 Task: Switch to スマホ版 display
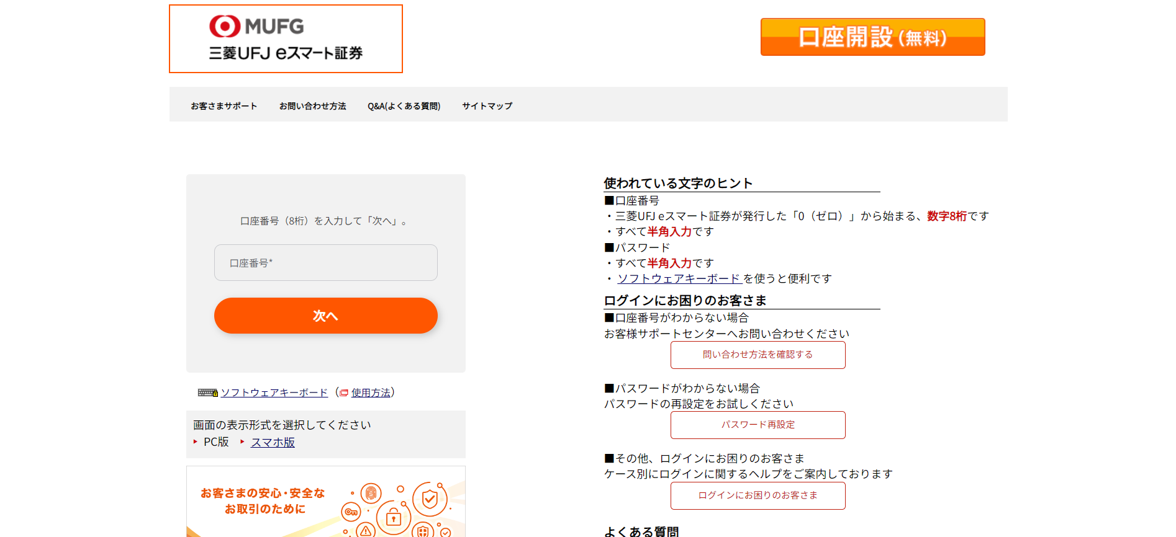[273, 442]
